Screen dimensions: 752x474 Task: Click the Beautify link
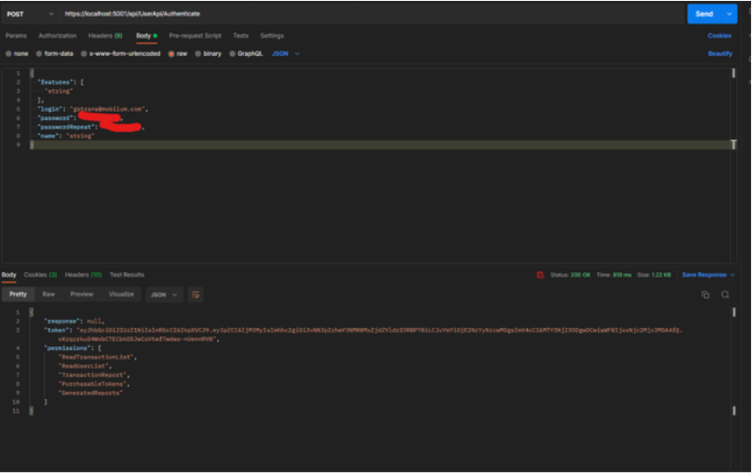720,53
